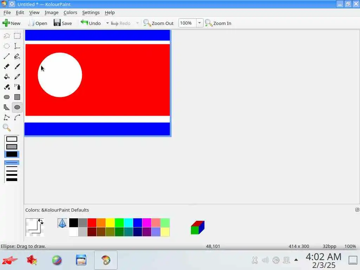360x270 pixels.
Task: Select the Polygon tool
Action: [7, 107]
